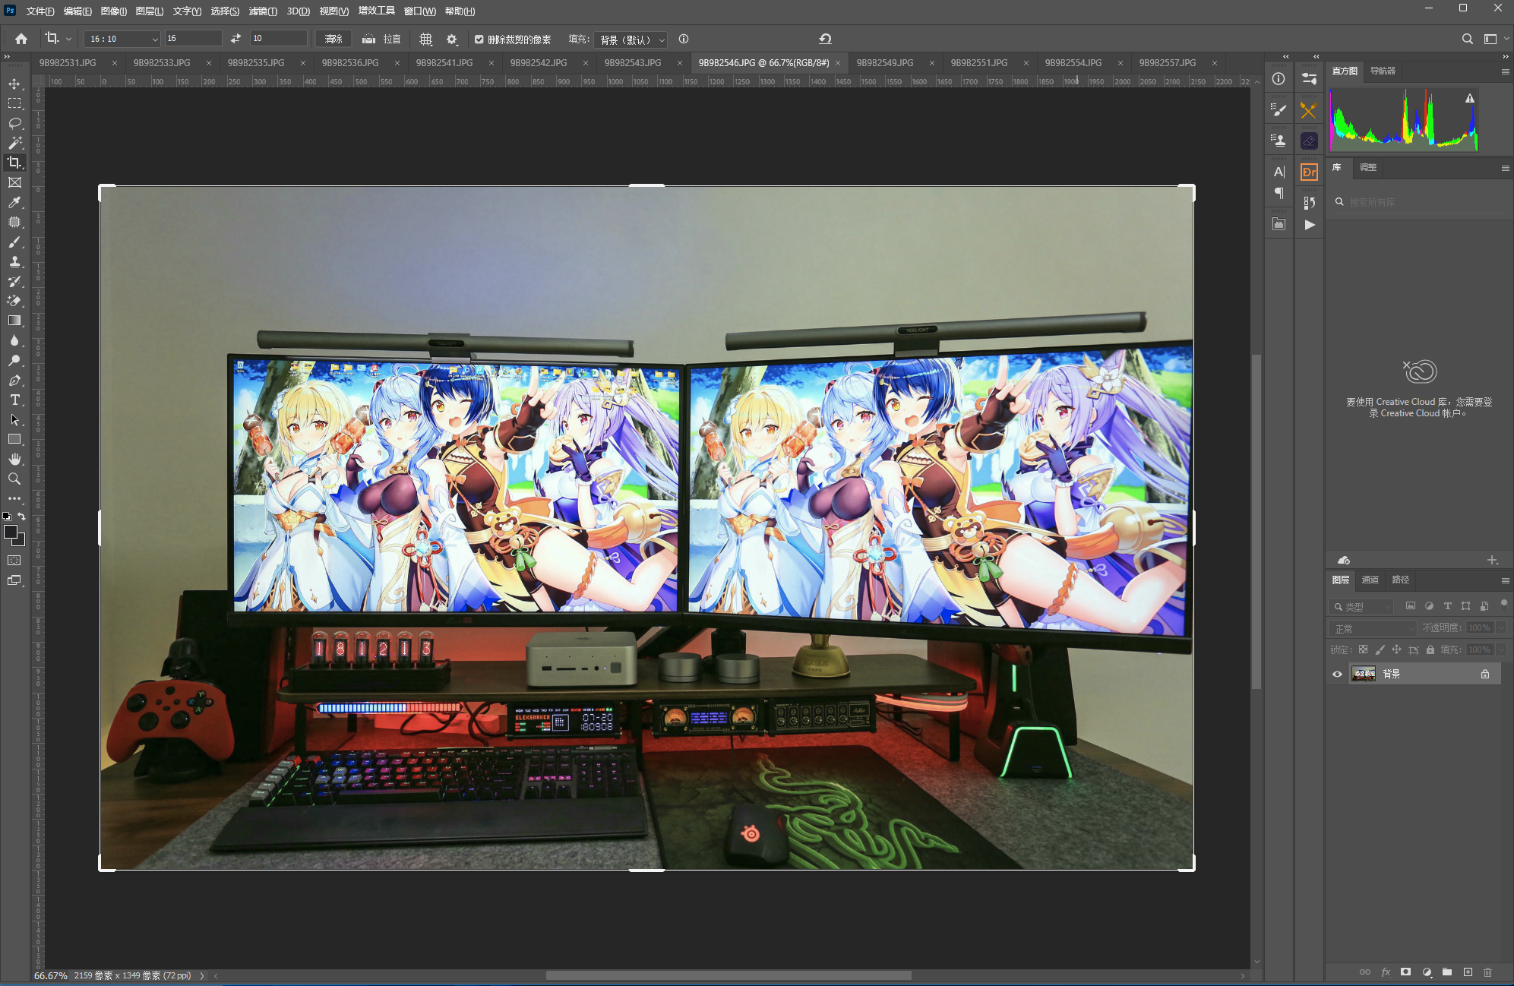
Task: Click the foreground color swatch
Action: [x=11, y=532]
